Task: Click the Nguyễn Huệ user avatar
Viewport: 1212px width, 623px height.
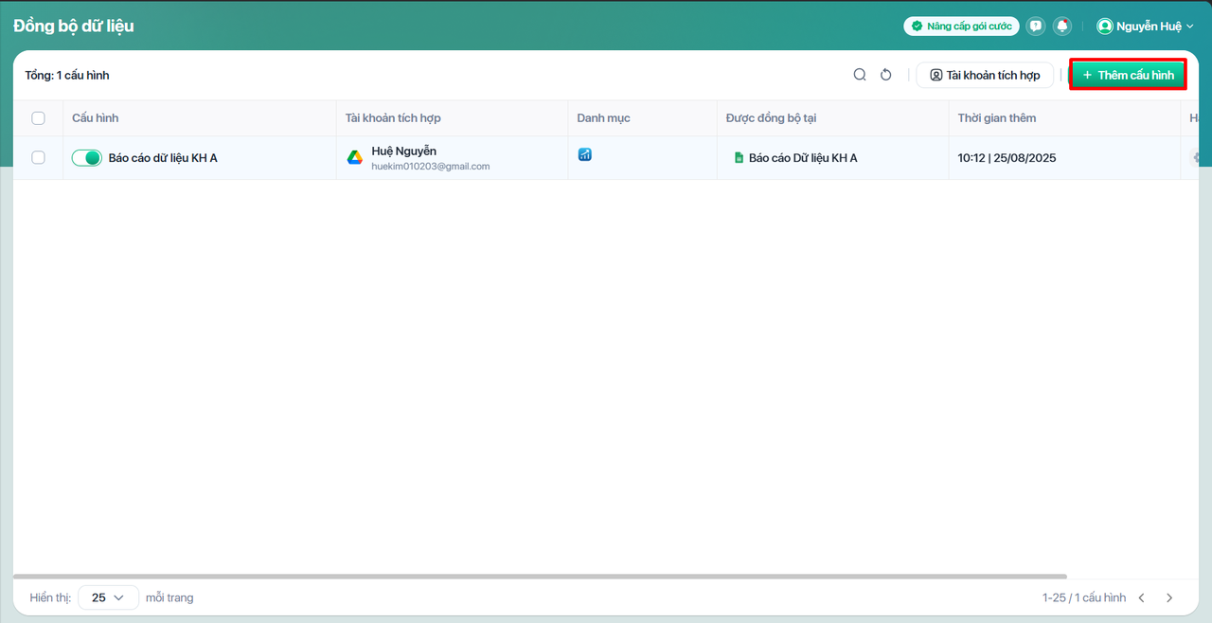Action: pyautogui.click(x=1104, y=27)
